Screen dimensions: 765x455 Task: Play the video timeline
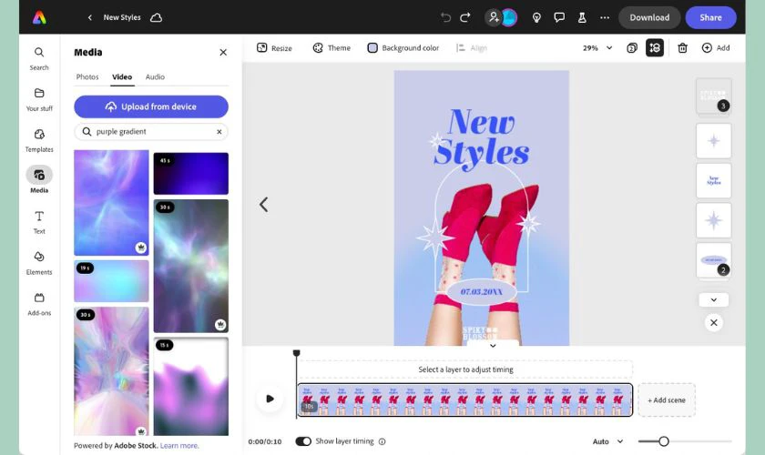[x=270, y=399]
